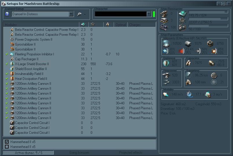Click the turret hardpoints icon in Ship Resources
Screen dimensions: 233x156
[x=164, y=14]
